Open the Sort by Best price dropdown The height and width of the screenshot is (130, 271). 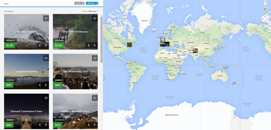pyautogui.click(x=93, y=11)
